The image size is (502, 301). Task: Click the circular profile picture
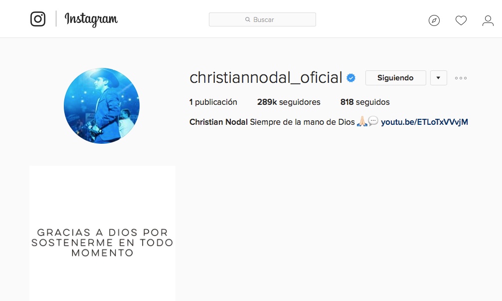click(x=102, y=106)
